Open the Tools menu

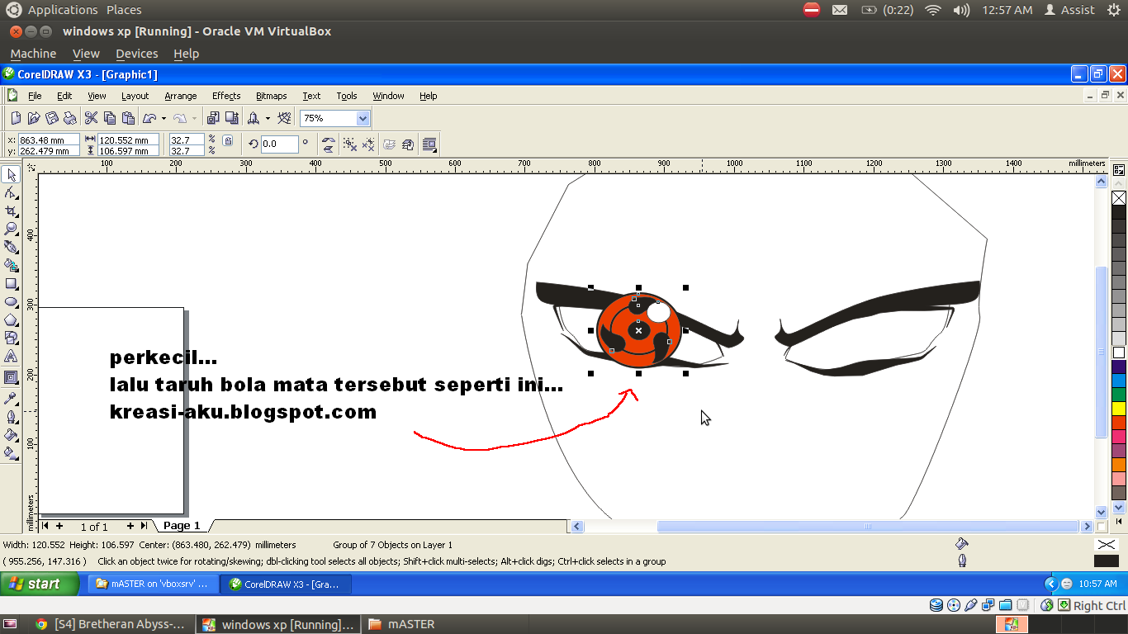click(347, 96)
